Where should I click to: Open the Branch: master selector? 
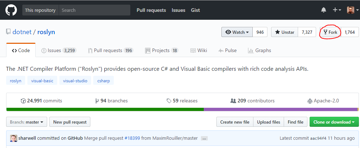pos(27,122)
